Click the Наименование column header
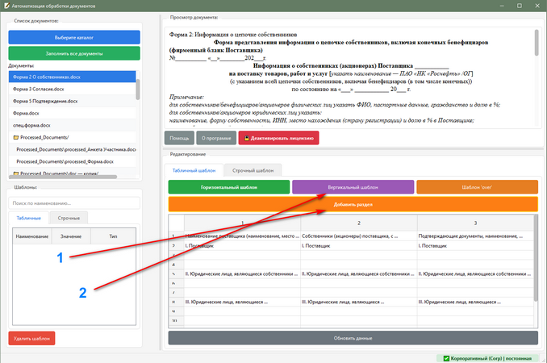The image size is (547, 363). [32, 236]
